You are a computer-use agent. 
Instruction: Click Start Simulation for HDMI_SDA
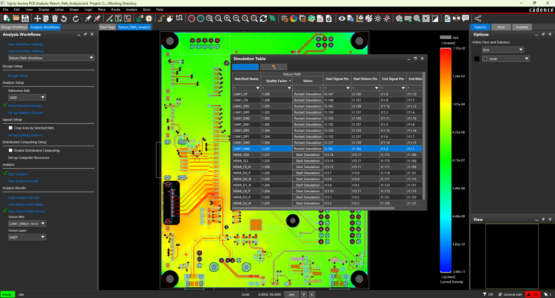pos(307,155)
